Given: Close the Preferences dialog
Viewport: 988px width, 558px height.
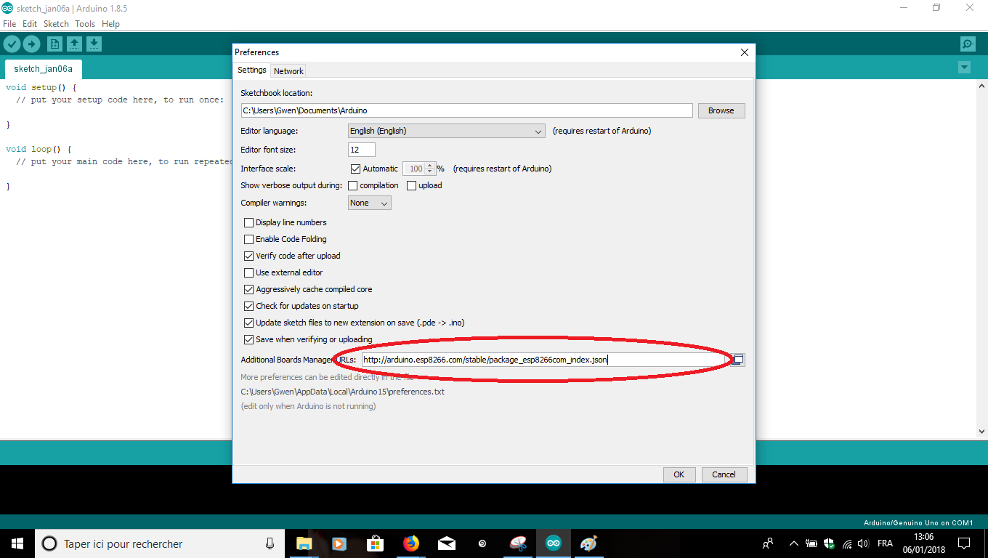Looking at the screenshot, I should pyautogui.click(x=744, y=52).
